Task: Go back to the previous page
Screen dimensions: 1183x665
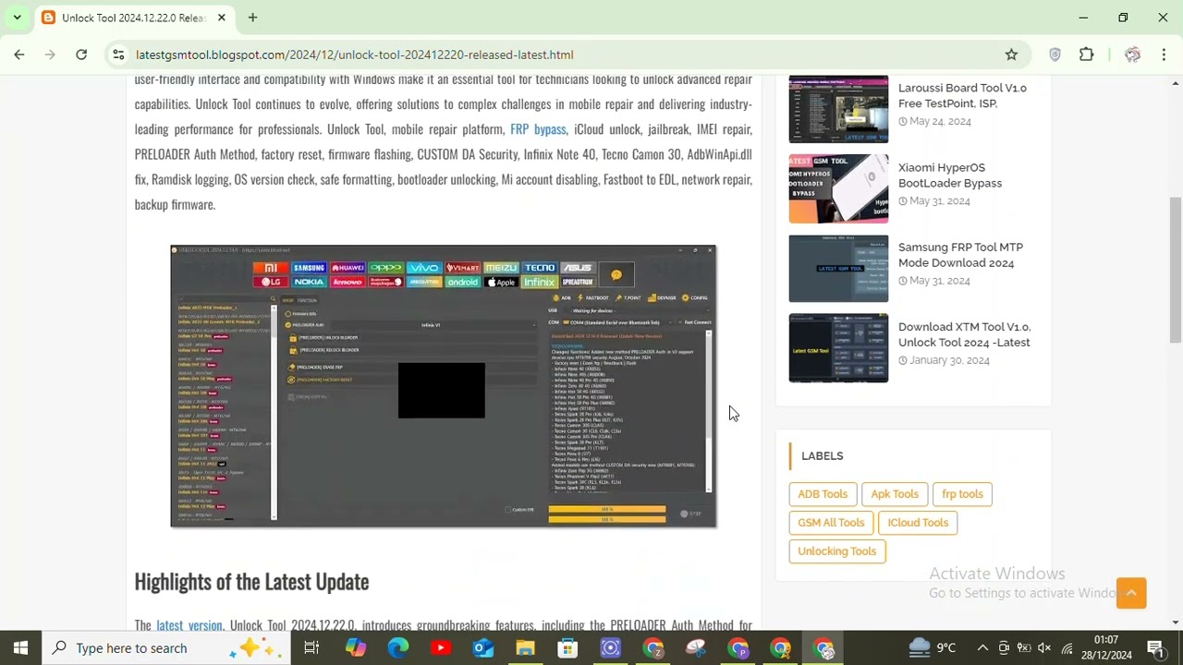Action: click(x=19, y=54)
